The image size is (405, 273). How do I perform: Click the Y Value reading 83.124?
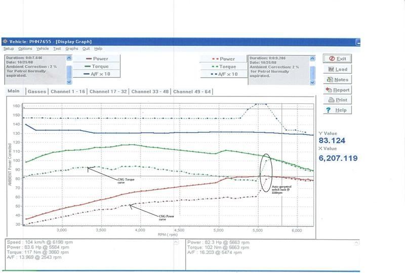(332, 141)
